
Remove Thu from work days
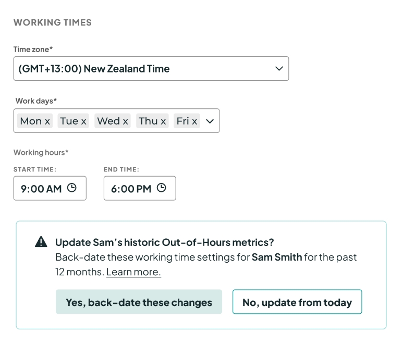pos(163,121)
